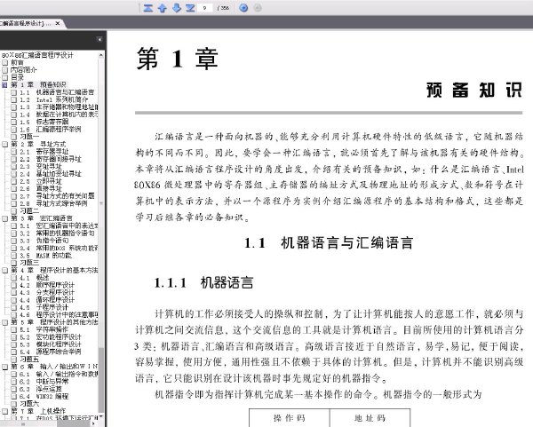Click the bookmark icon beside 内容简介
Image resolution: width=533 pixels, height=427 pixels.
(x=4, y=70)
